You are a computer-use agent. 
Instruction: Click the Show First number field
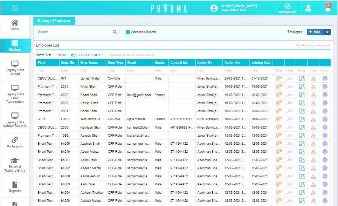click(x=62, y=55)
